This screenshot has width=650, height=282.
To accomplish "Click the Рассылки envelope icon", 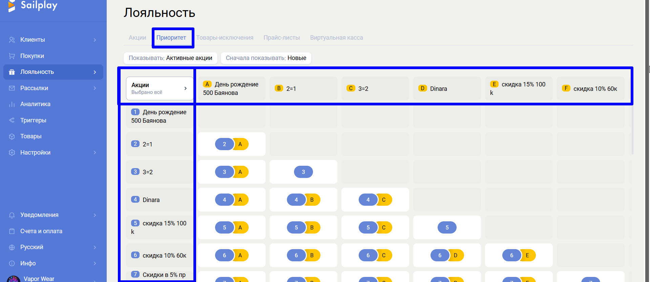I will click(12, 88).
